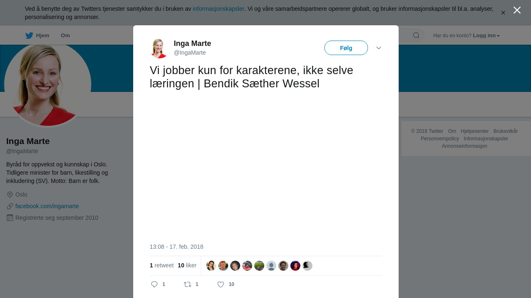531x298 pixels.
Task: Click the search magnifier icon
Action: (x=416, y=35)
